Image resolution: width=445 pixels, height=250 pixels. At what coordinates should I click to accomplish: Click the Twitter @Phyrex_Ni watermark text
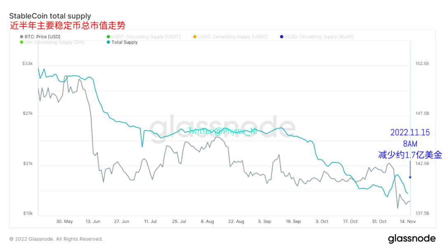(x=222, y=131)
